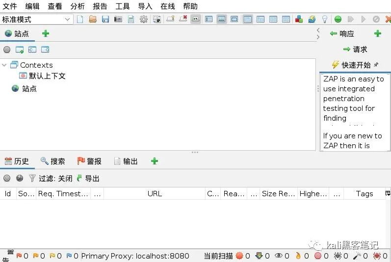
Task: Open a saved session with folder icon
Action: [x=93, y=19]
